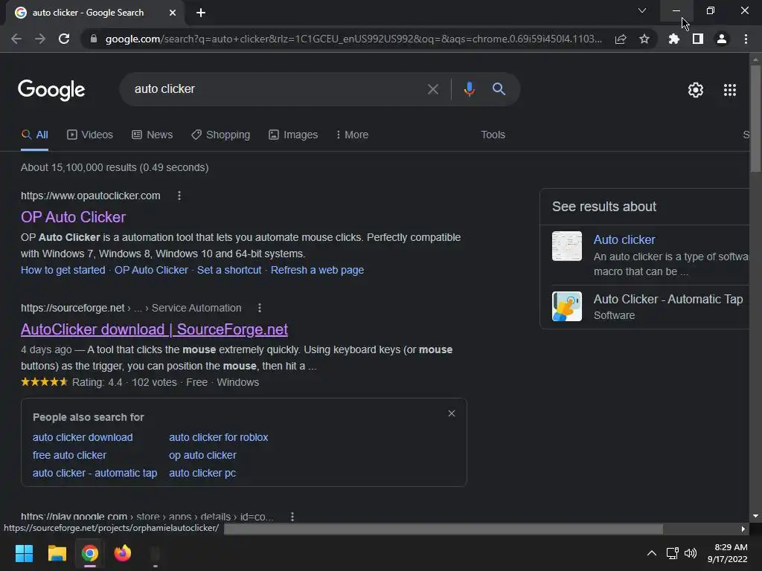
Task: Click the vertical scrollbar down arrow
Action: 755,516
